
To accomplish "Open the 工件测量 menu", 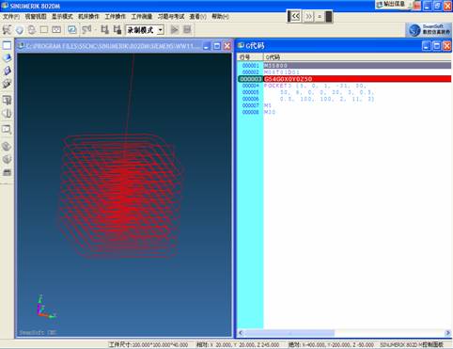I will [x=142, y=16].
